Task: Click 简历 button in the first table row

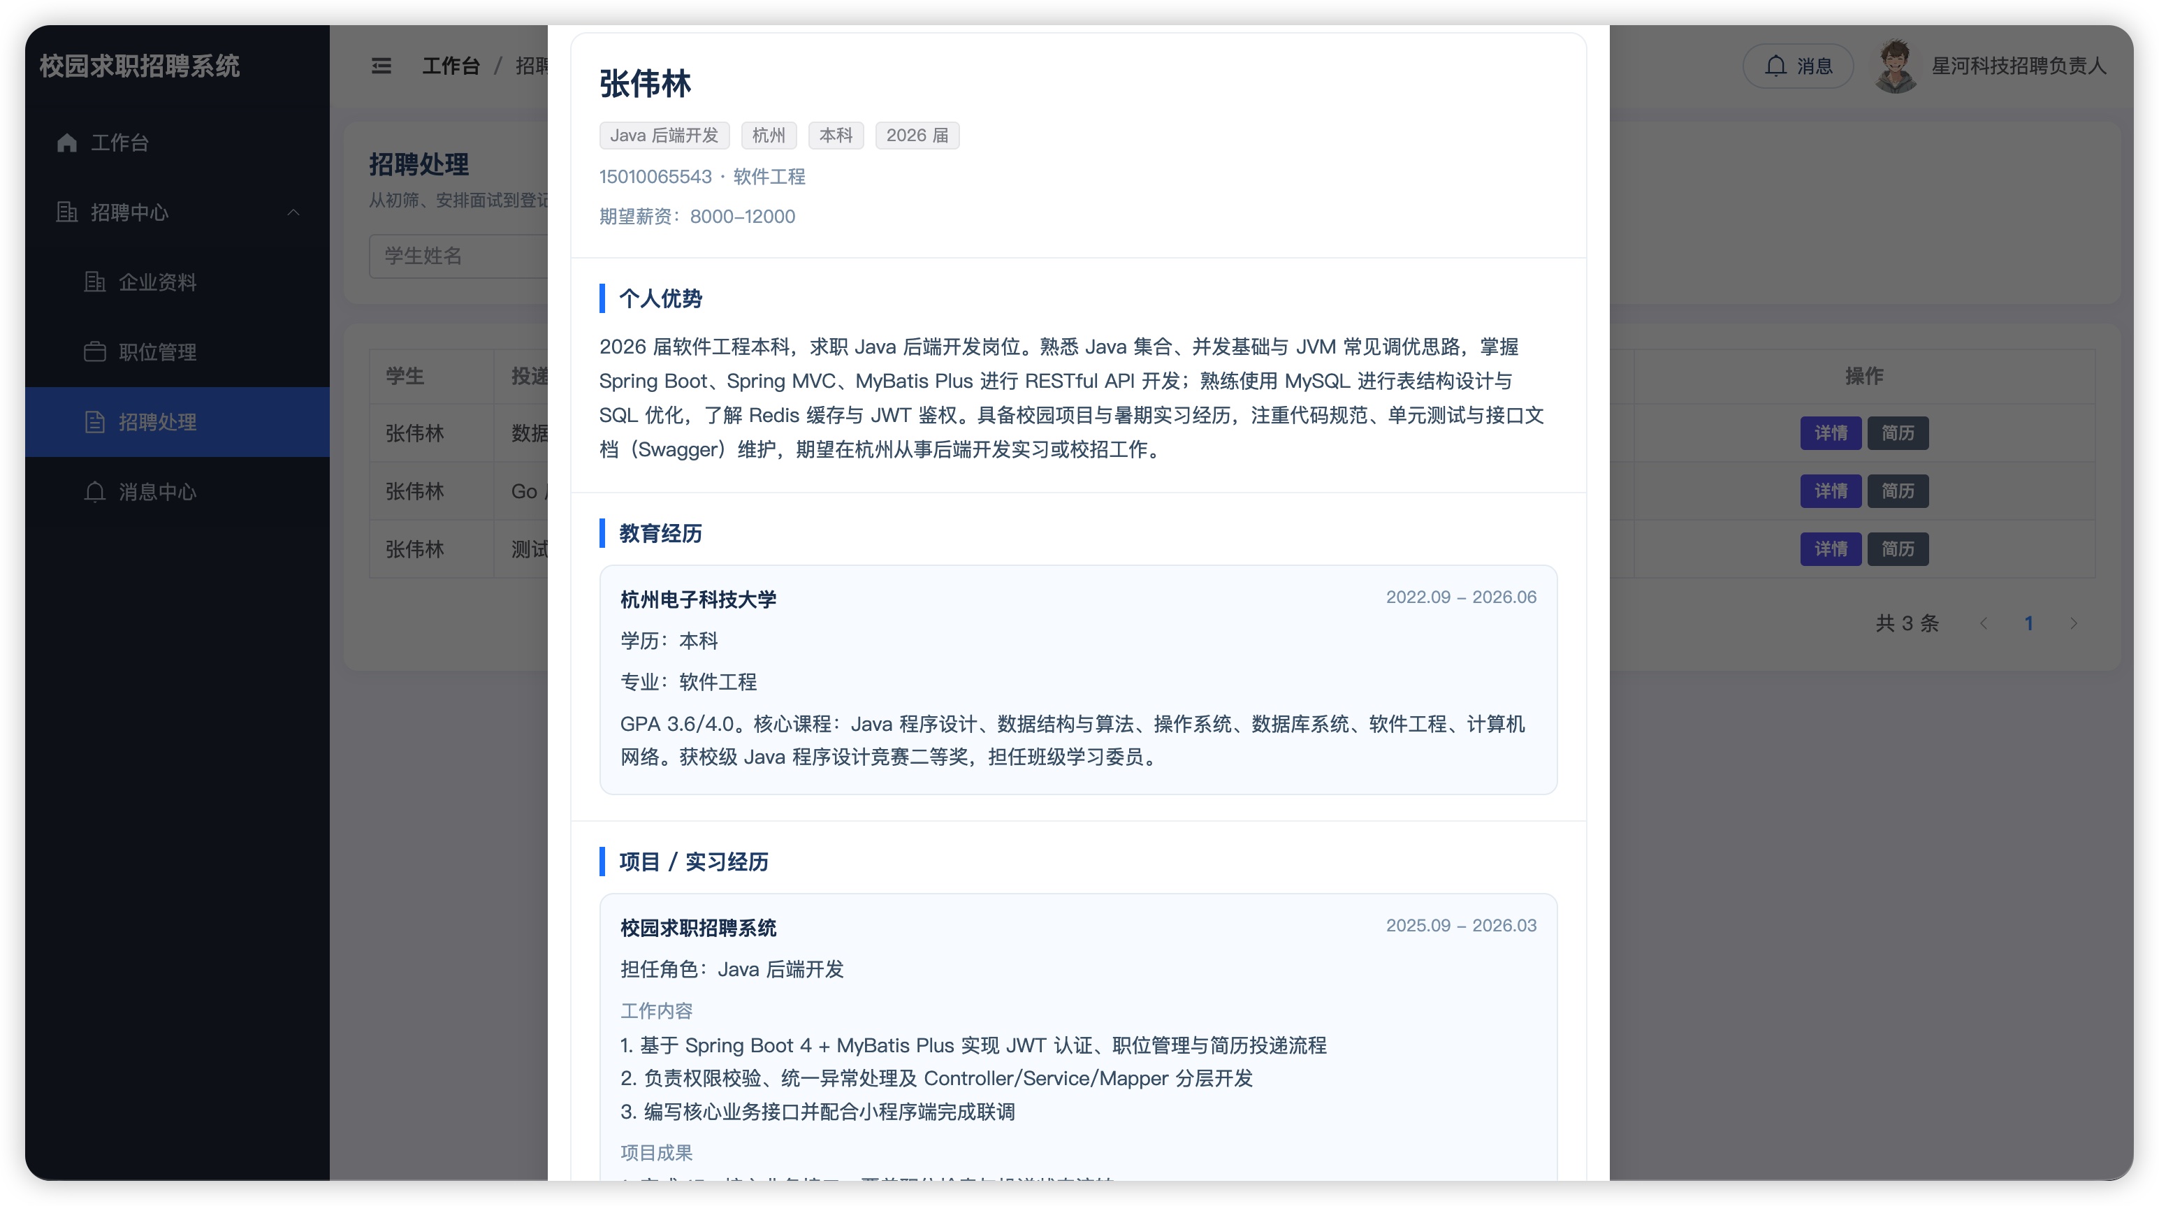Action: click(1898, 433)
